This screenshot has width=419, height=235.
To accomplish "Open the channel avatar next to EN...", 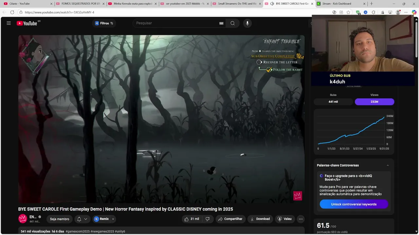I will pos(23,219).
